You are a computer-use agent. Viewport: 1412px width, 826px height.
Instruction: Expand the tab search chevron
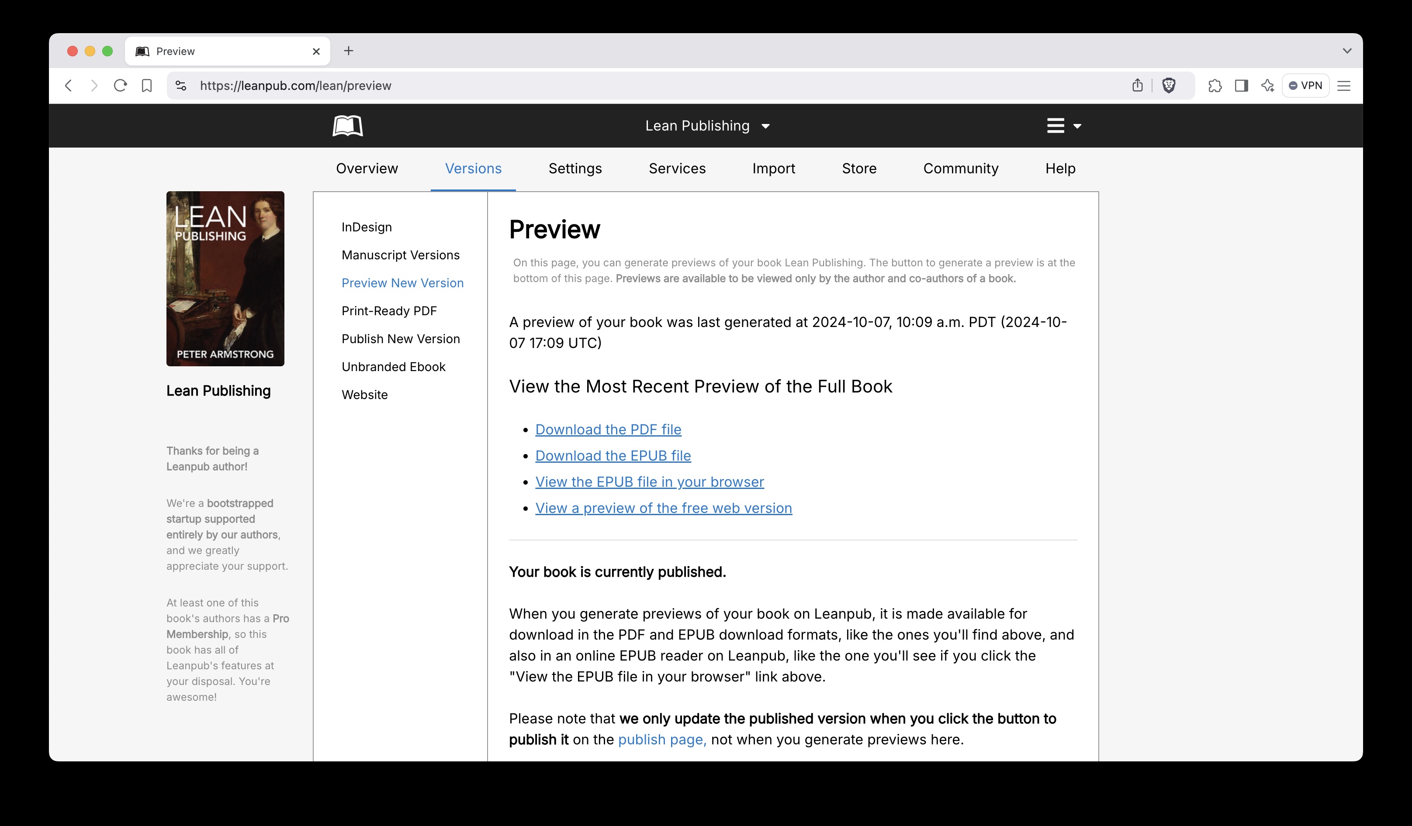click(1347, 51)
